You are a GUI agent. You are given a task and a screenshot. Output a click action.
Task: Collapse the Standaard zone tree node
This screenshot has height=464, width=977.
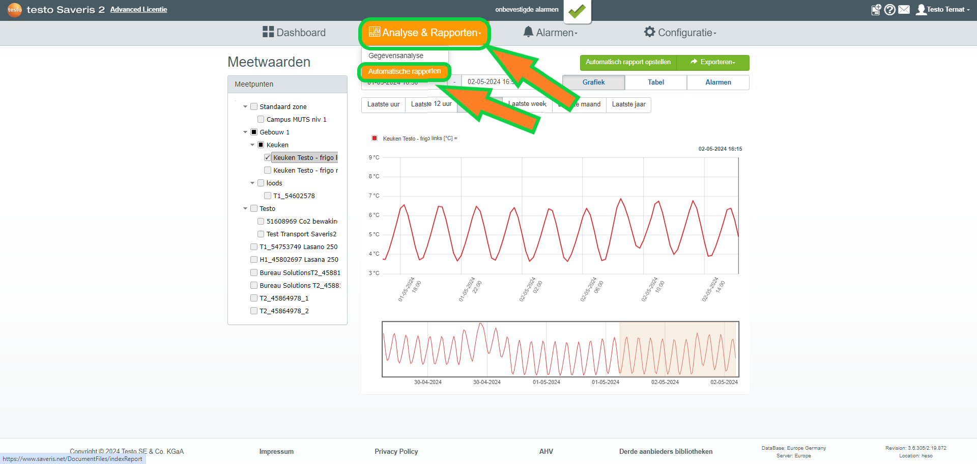[245, 106]
